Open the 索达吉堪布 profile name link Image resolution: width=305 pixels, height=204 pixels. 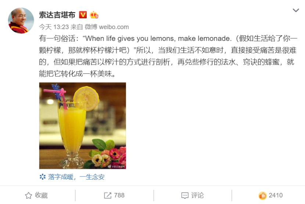point(57,15)
